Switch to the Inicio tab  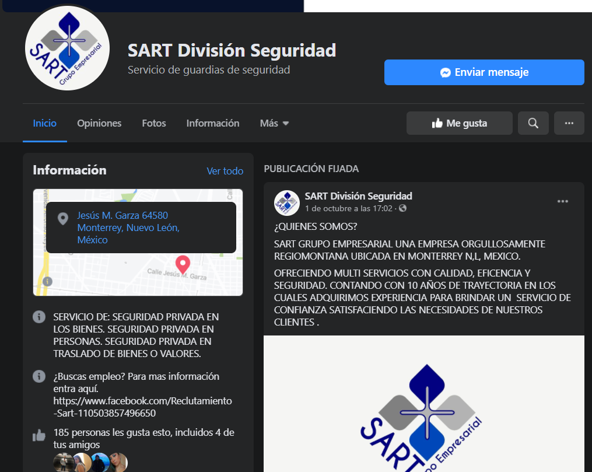pyautogui.click(x=44, y=123)
